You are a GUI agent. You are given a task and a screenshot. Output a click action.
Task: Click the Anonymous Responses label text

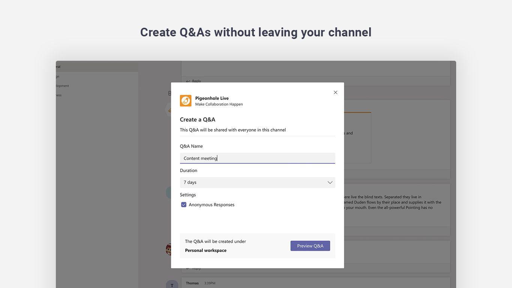click(211, 205)
